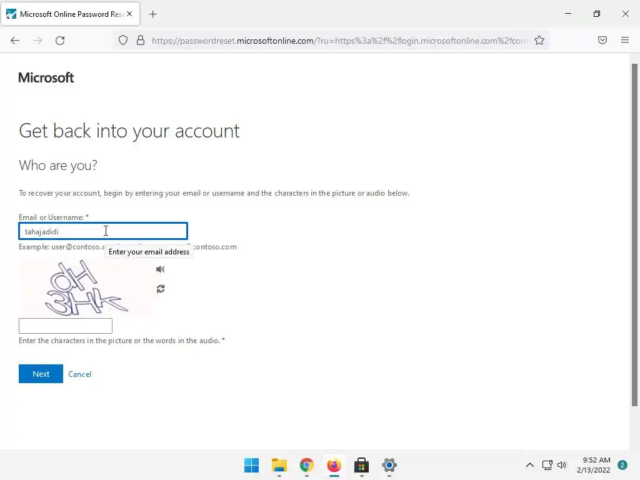Image resolution: width=640 pixels, height=480 pixels.
Task: Click the Cancel link
Action: 79,374
